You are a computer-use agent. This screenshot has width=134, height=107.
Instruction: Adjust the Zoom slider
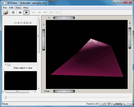click(x=64, y=91)
